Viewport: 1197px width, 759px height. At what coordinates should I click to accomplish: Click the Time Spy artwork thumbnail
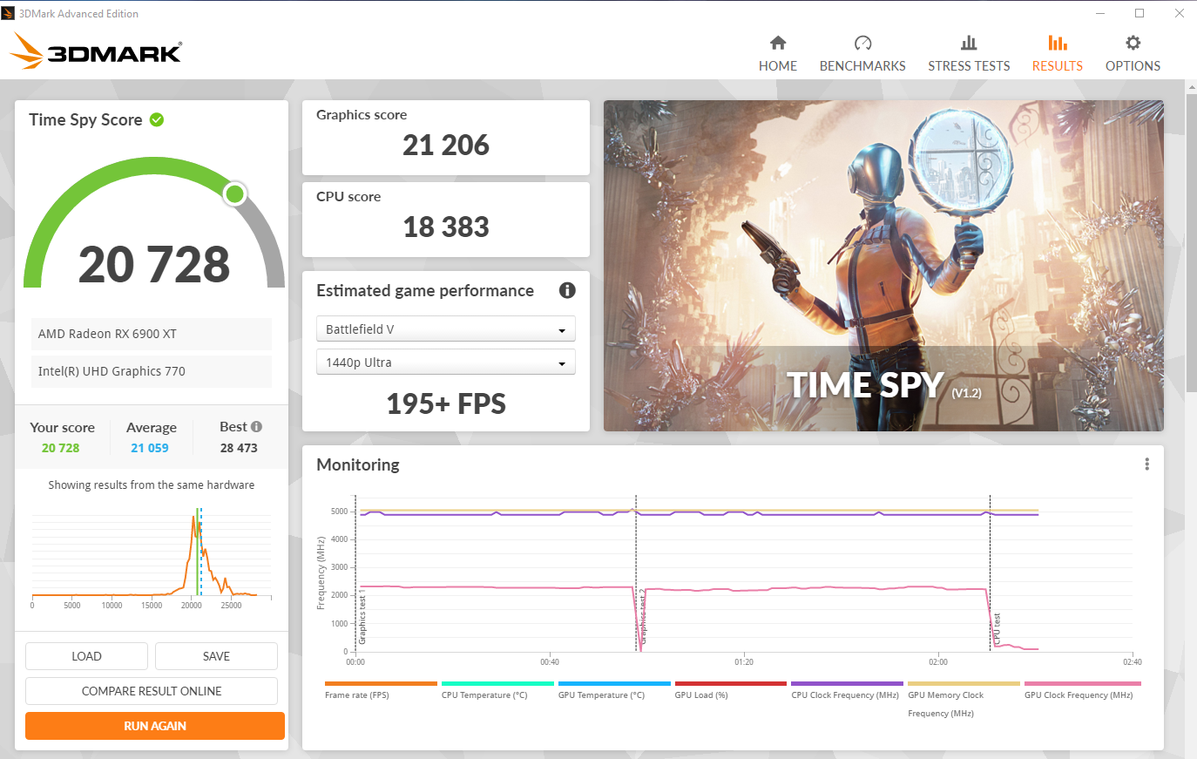point(883,266)
